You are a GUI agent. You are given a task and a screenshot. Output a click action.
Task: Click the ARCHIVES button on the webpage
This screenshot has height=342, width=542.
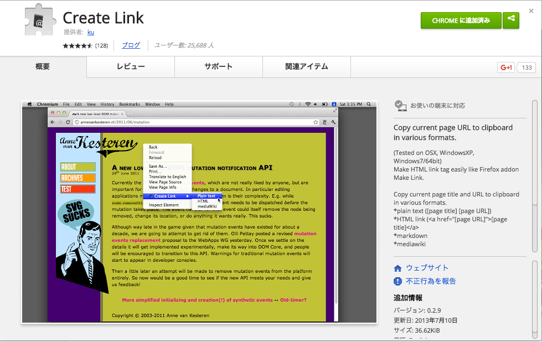tap(78, 178)
